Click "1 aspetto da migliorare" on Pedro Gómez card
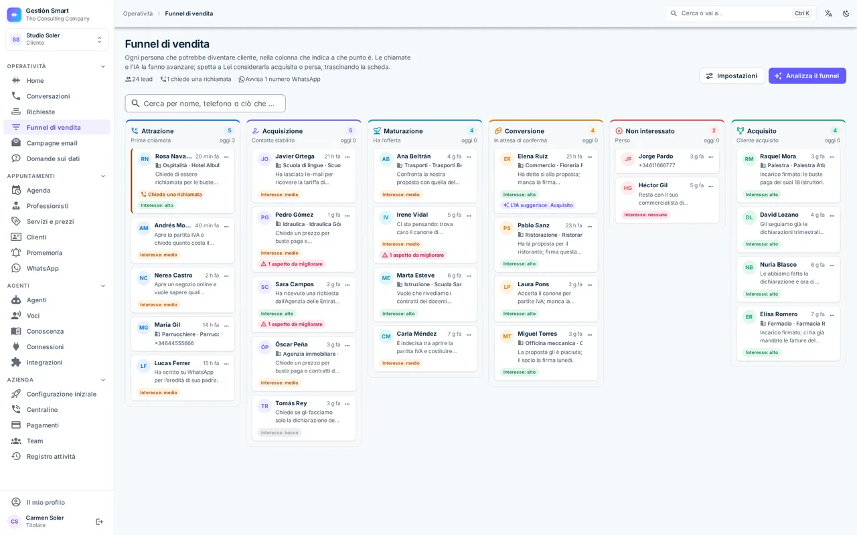857x535 pixels. 291,264
